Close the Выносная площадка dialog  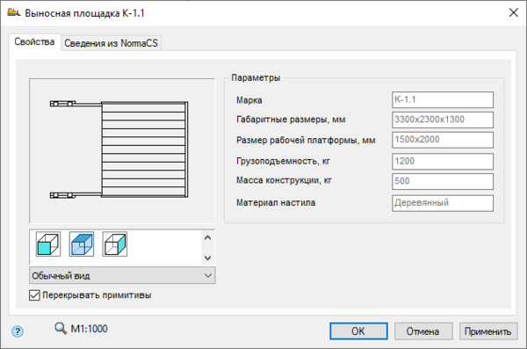[x=513, y=13]
